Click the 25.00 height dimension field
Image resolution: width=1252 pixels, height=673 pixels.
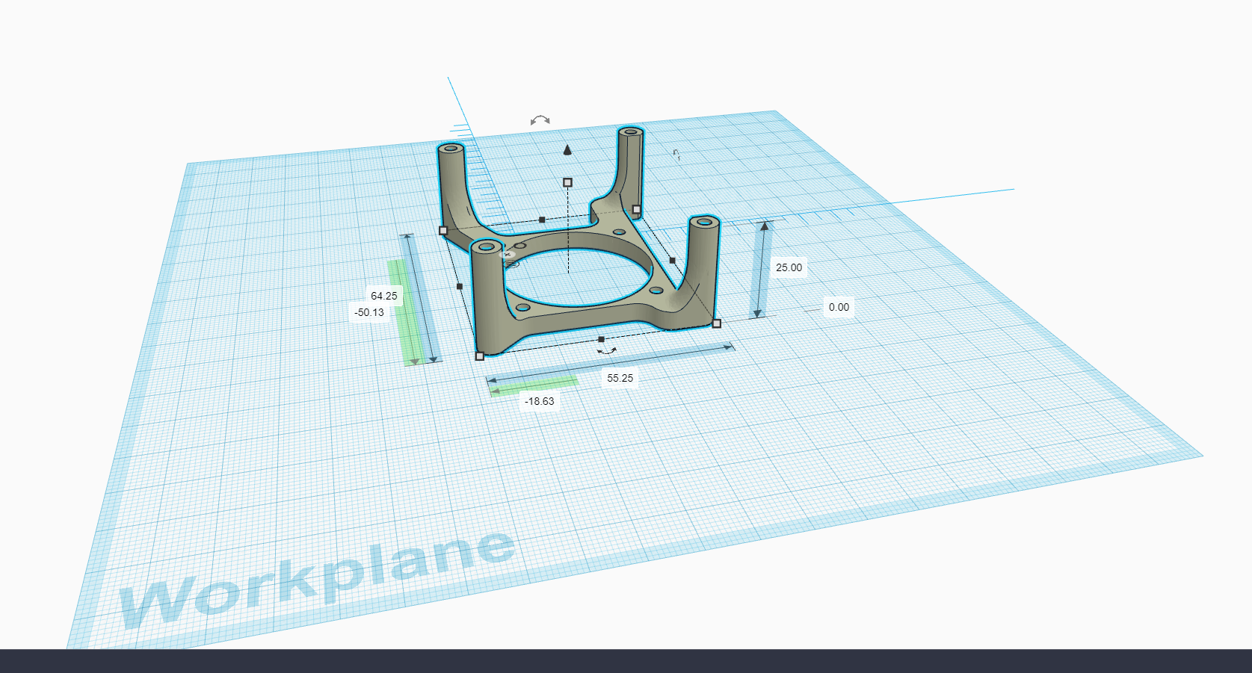coord(789,267)
